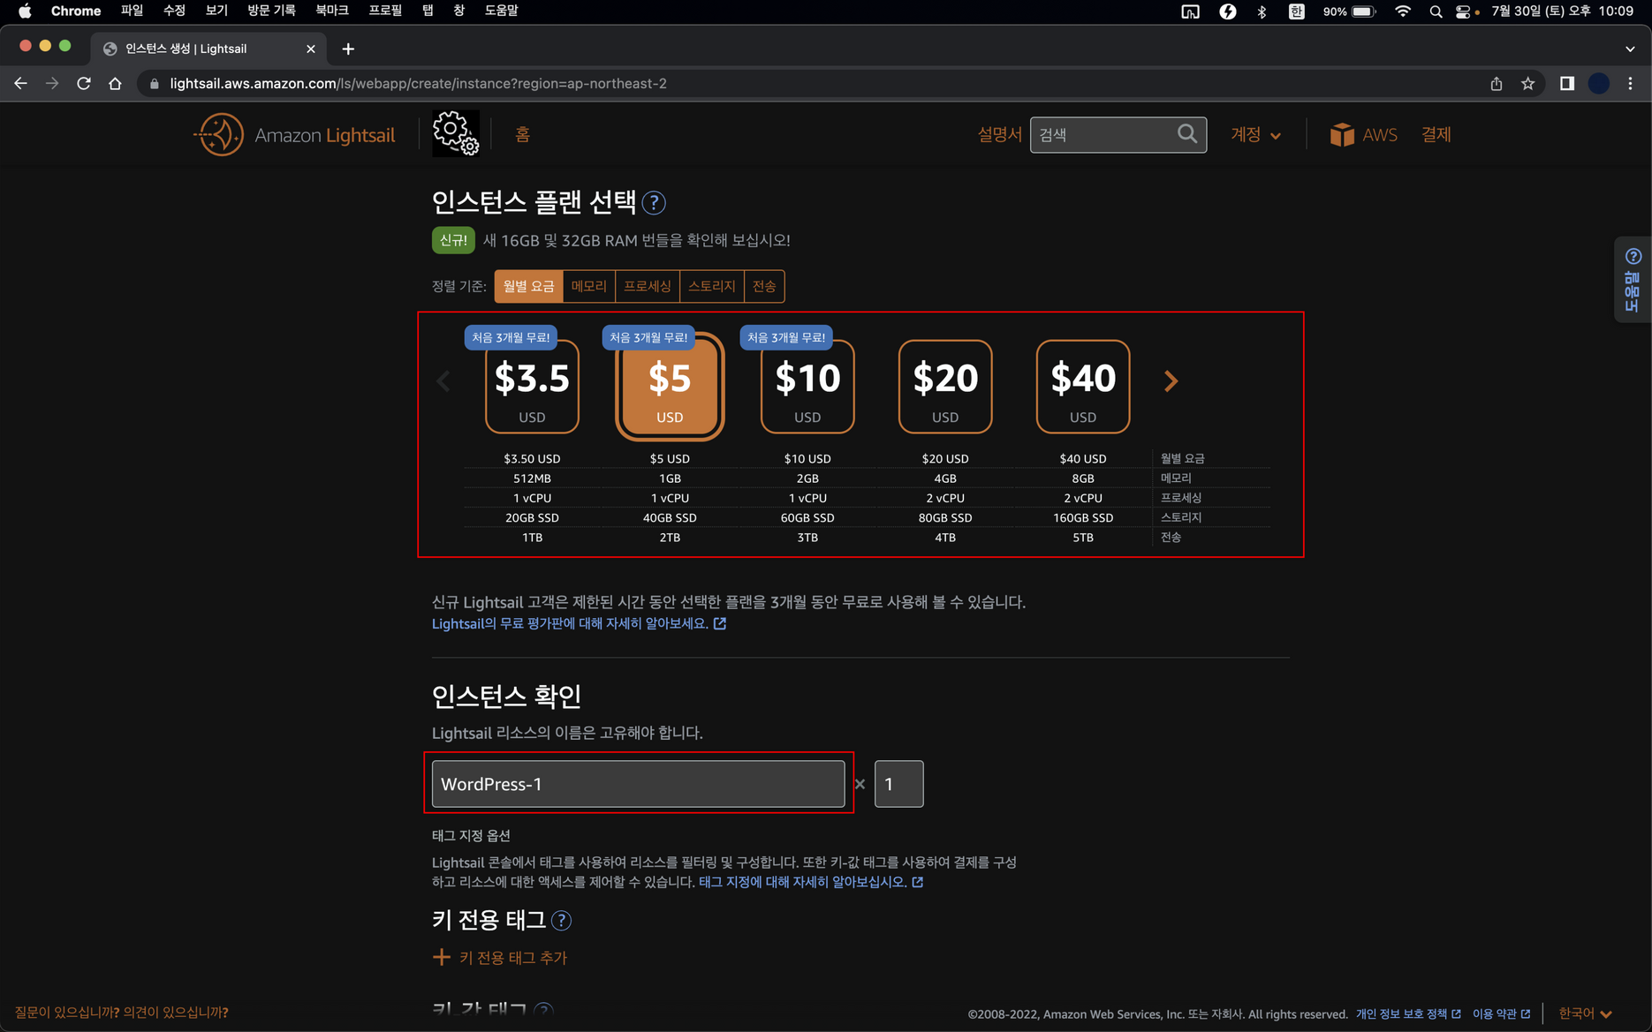1652x1032 pixels.
Task: Open the AWS cube icon link
Action: pyautogui.click(x=1342, y=135)
